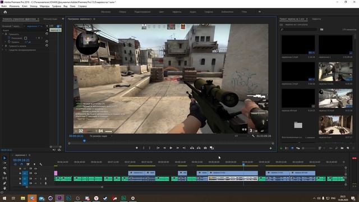The image size is (359, 202).
Task: Open the master clip dropdown arrow
Action: [24, 26]
